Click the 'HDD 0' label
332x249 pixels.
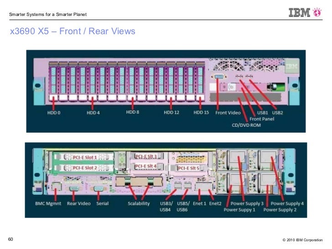[54, 113]
